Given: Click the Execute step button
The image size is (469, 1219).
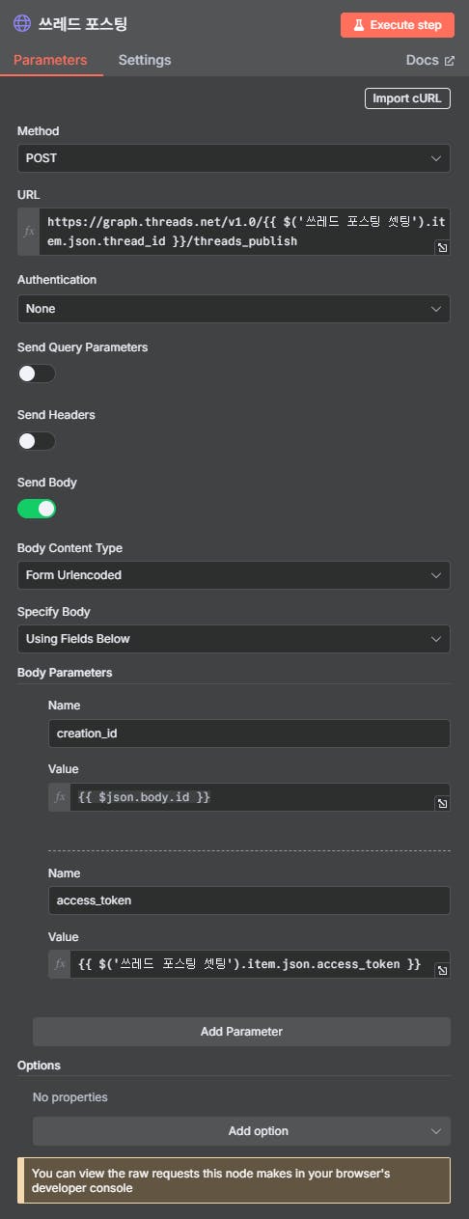Looking at the screenshot, I should (x=397, y=25).
